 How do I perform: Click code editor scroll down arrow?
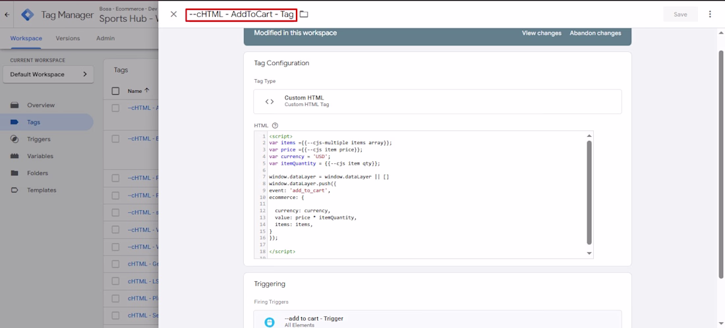pyautogui.click(x=589, y=253)
